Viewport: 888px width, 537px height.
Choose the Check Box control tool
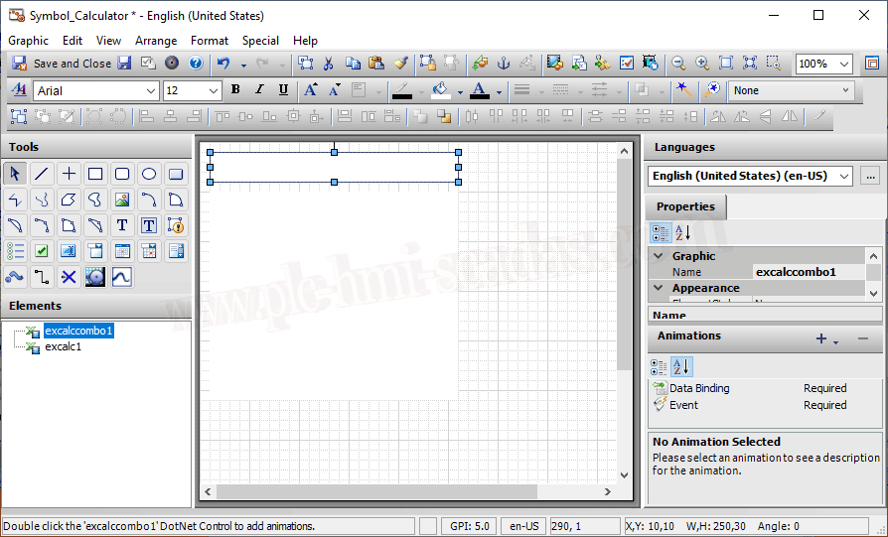[42, 251]
